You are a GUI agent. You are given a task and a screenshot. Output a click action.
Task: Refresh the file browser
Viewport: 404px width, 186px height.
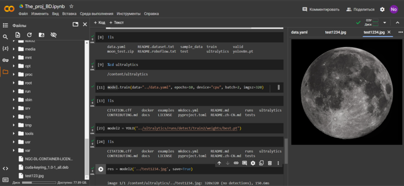tap(29, 35)
